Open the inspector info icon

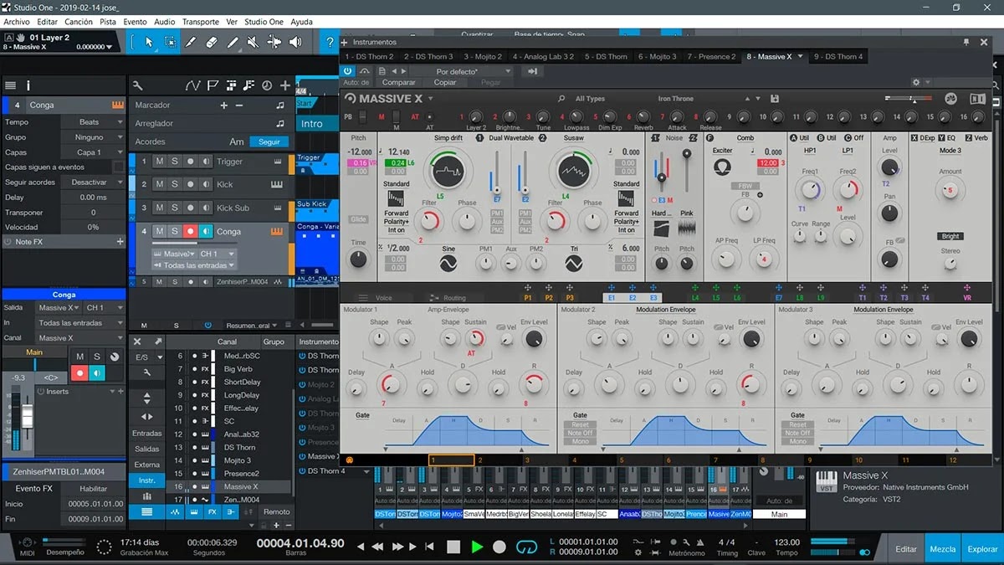28,85
